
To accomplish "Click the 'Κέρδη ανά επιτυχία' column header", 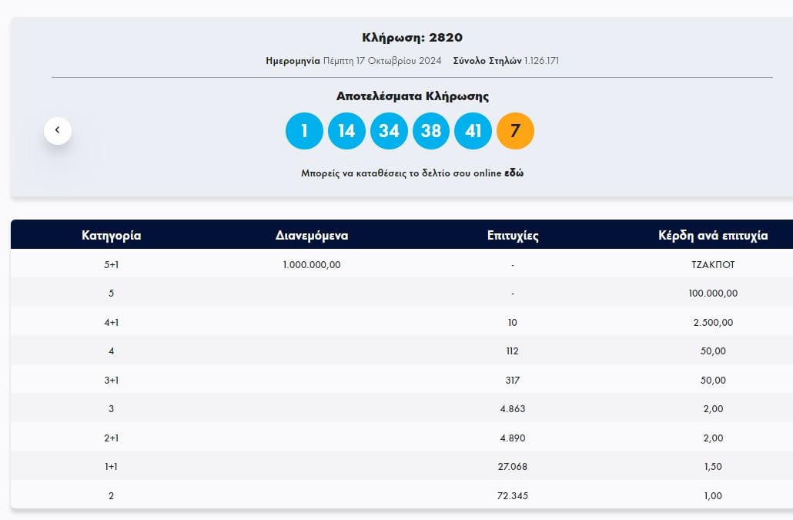I will click(713, 236).
